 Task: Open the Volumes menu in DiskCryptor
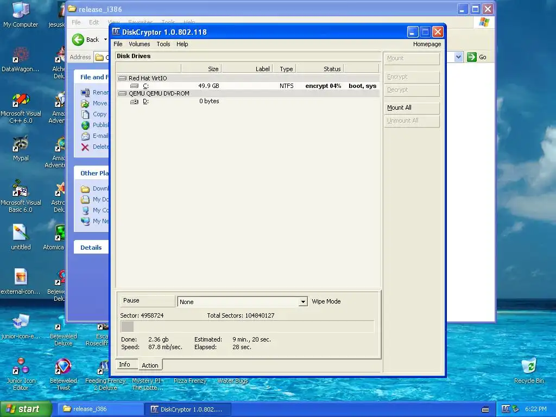click(x=139, y=44)
